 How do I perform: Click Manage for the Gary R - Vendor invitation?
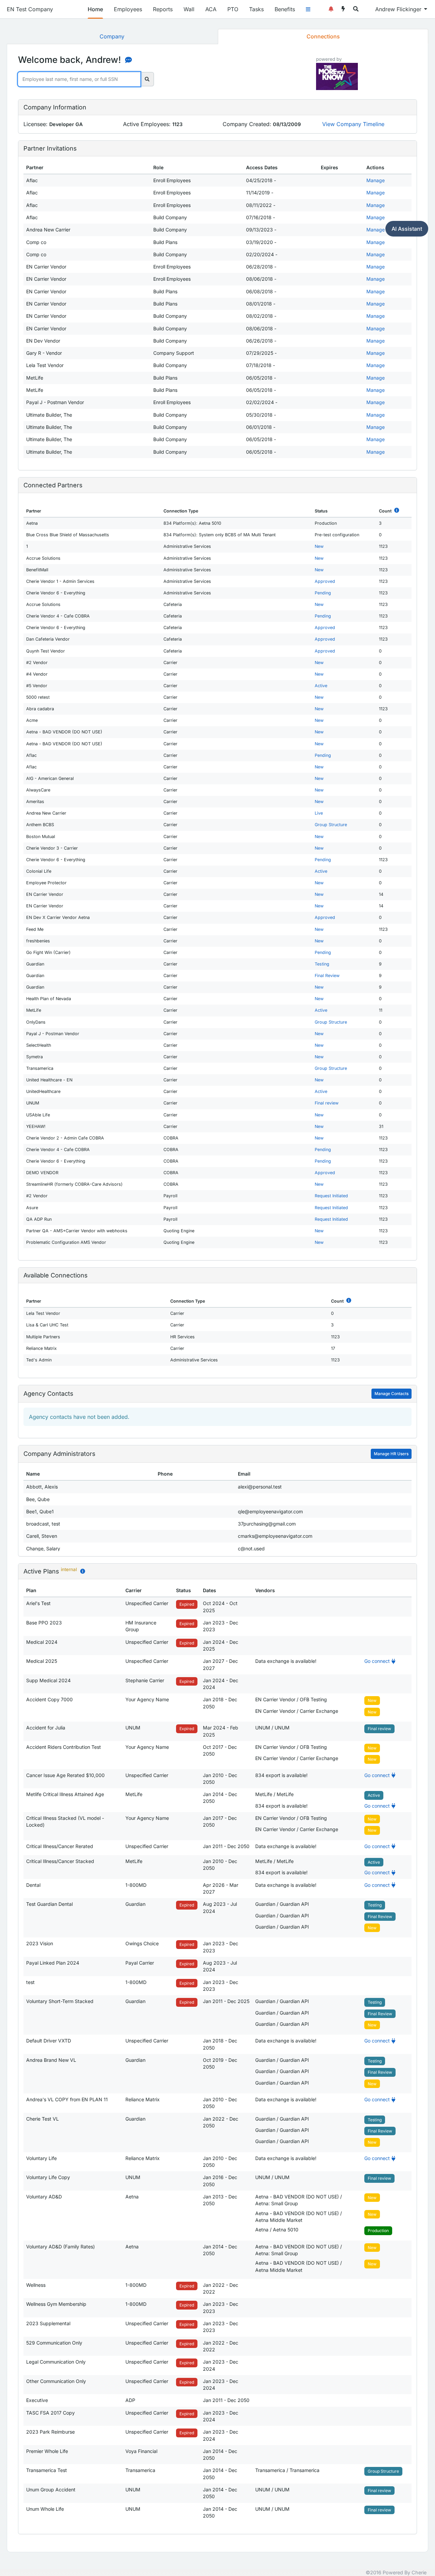(x=375, y=353)
